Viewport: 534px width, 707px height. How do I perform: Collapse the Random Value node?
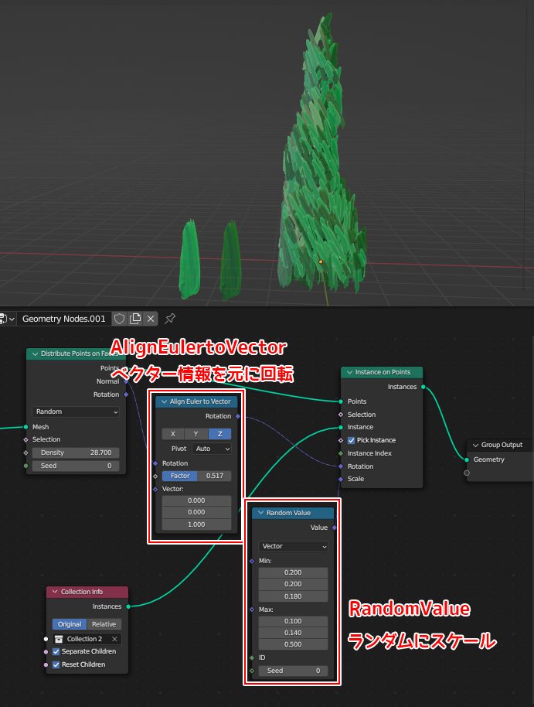click(261, 513)
